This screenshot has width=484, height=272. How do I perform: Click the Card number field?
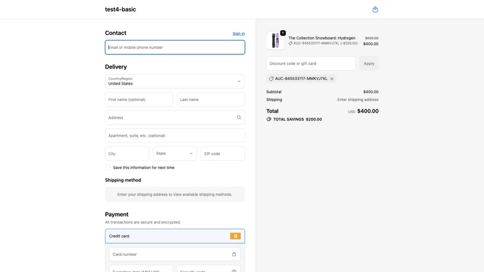coord(175,254)
